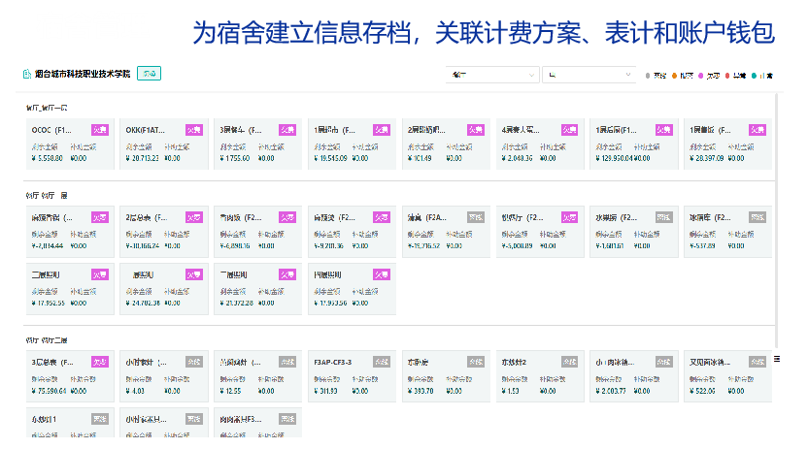
Task: Click the pink badge on the ¥ 28,397.09 card
Action: click(757, 130)
